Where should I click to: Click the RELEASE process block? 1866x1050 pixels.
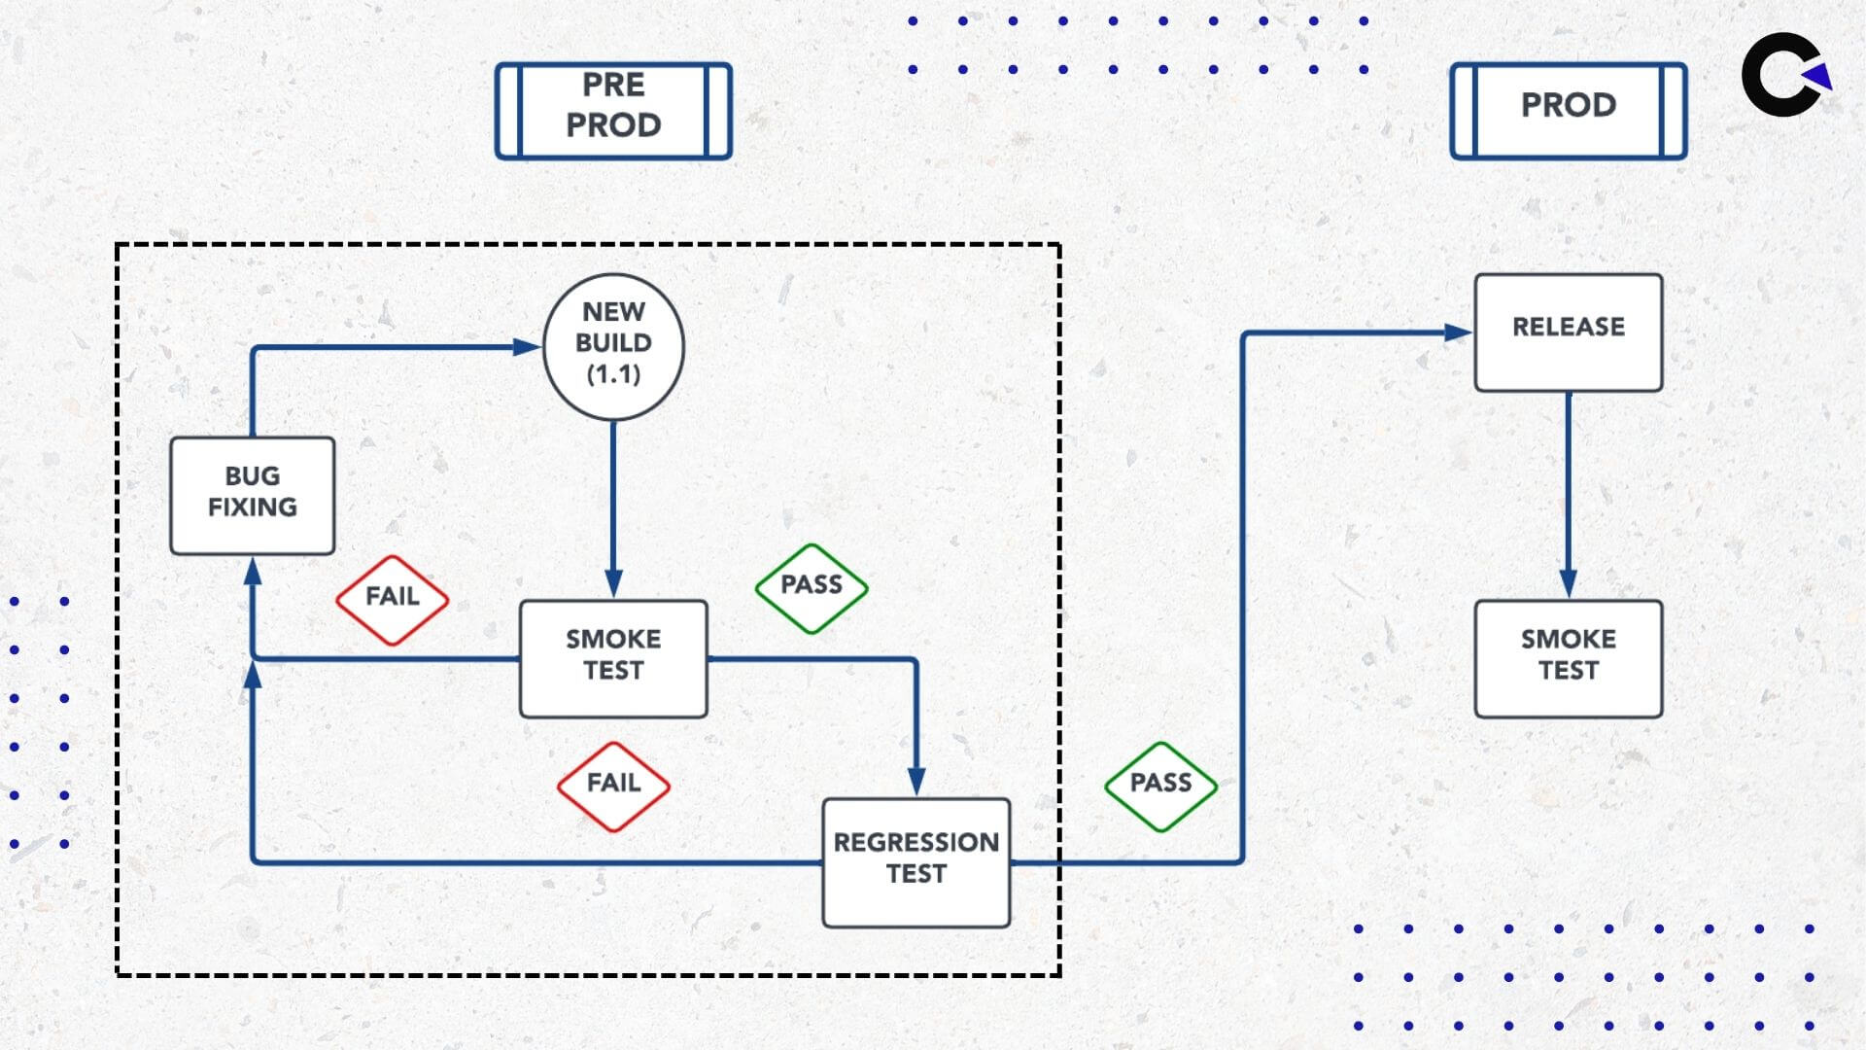point(1570,326)
